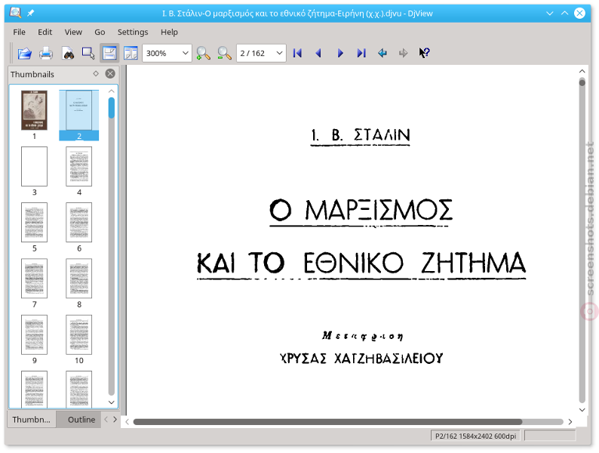Open the 2 / 162 page selector

point(261,53)
